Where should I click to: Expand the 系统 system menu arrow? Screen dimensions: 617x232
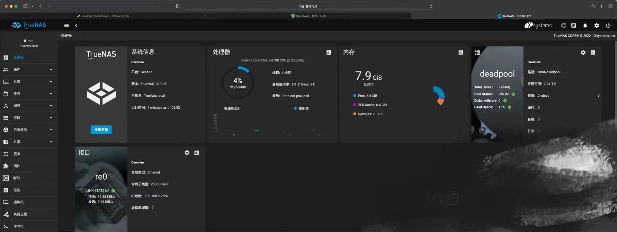point(51,82)
